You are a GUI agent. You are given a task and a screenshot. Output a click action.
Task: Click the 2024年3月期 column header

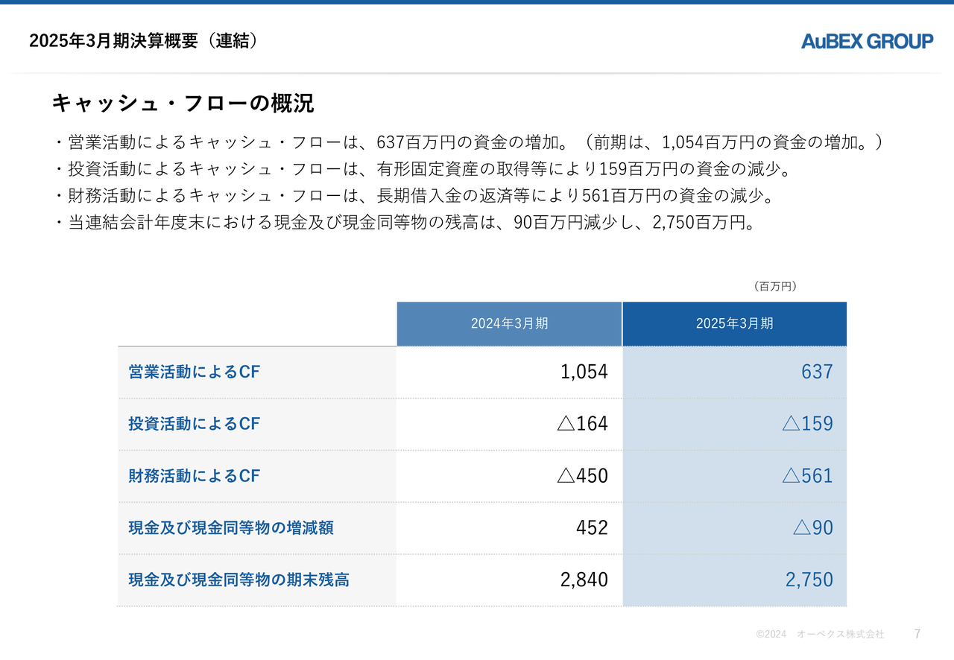click(x=509, y=324)
